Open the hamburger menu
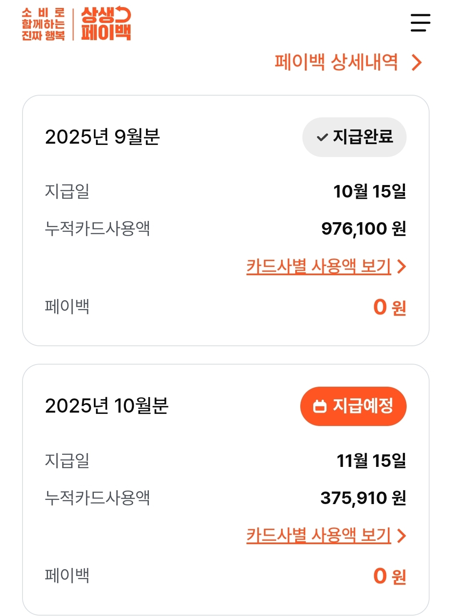Screen dimensions: 450x616 [420, 23]
